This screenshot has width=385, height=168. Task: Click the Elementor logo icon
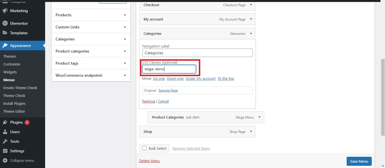point(5,23)
